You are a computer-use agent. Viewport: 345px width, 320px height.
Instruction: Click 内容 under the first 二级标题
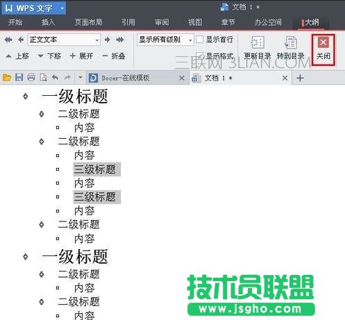pyautogui.click(x=85, y=128)
